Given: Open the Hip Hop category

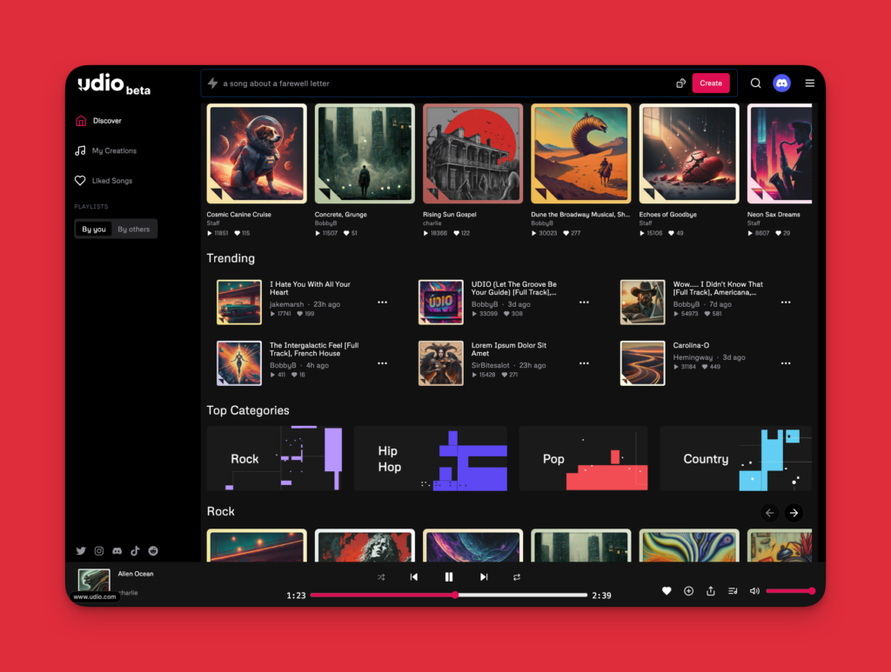Looking at the screenshot, I should pos(430,459).
